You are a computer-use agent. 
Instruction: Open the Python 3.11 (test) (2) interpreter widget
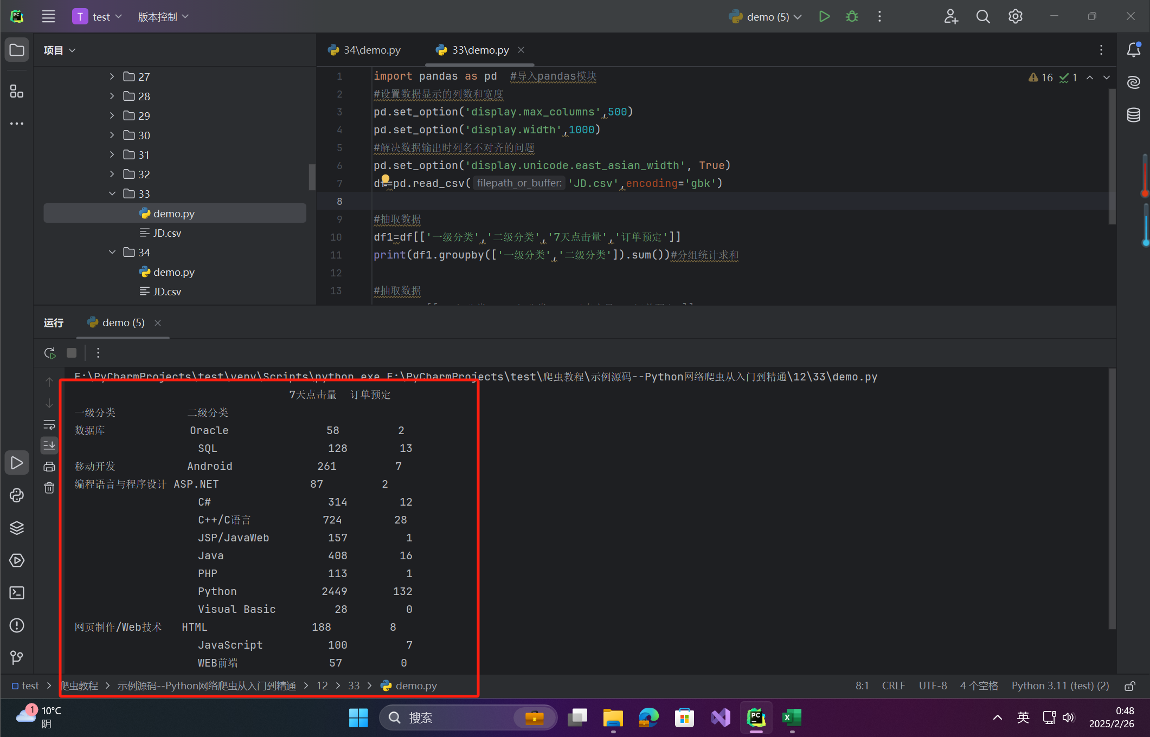(x=1061, y=686)
